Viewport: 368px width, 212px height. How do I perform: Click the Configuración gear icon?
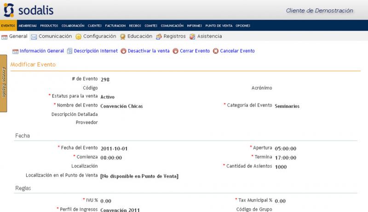click(x=79, y=37)
